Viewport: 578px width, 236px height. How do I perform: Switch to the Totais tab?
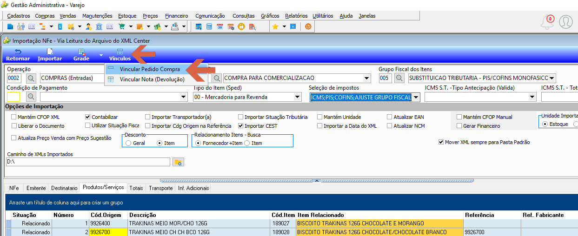[137, 188]
